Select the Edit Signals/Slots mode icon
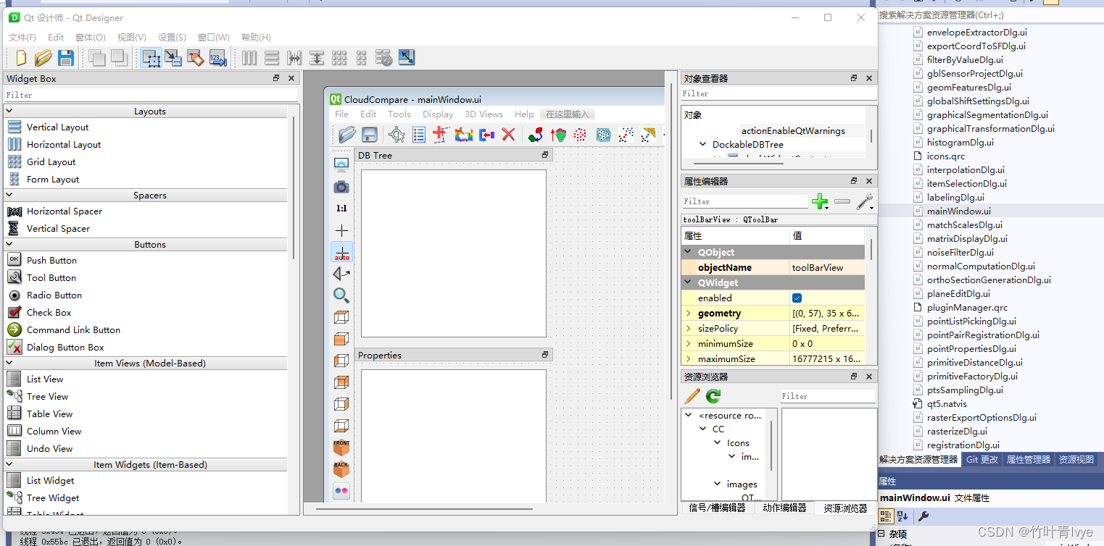 pyautogui.click(x=173, y=58)
